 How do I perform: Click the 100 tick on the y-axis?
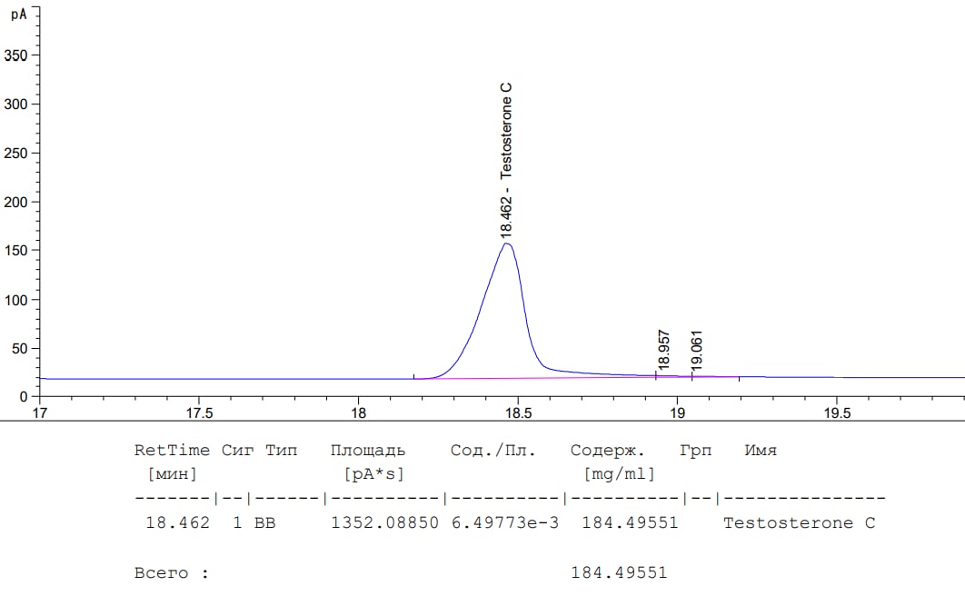pyautogui.click(x=17, y=300)
